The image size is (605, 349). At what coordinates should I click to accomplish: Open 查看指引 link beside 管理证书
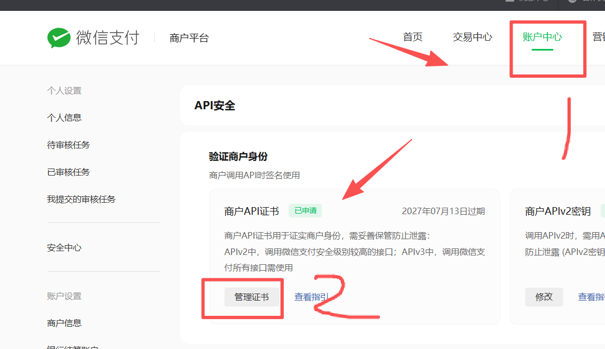tap(311, 297)
